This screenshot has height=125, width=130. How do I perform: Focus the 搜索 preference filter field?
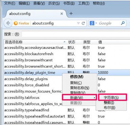click(x=76, y=34)
